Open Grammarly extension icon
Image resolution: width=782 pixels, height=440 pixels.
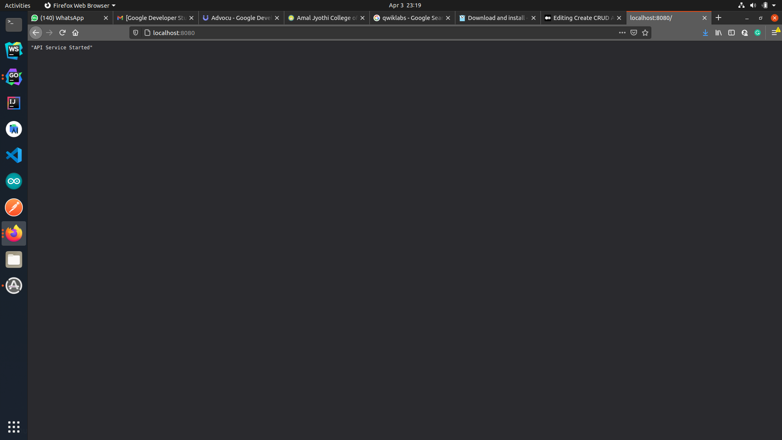[x=758, y=33]
